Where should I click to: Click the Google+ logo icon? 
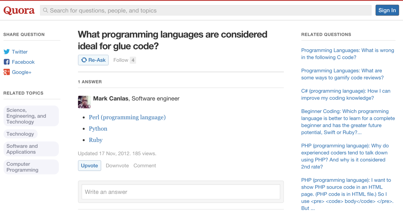pyautogui.click(x=7, y=72)
